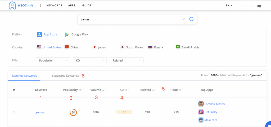Open the Forensic Master app link
271x127 pixels.
pos(215,104)
